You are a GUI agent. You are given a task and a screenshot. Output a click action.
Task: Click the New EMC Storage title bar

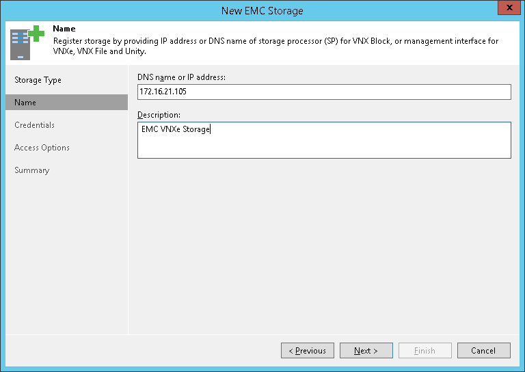click(x=262, y=10)
